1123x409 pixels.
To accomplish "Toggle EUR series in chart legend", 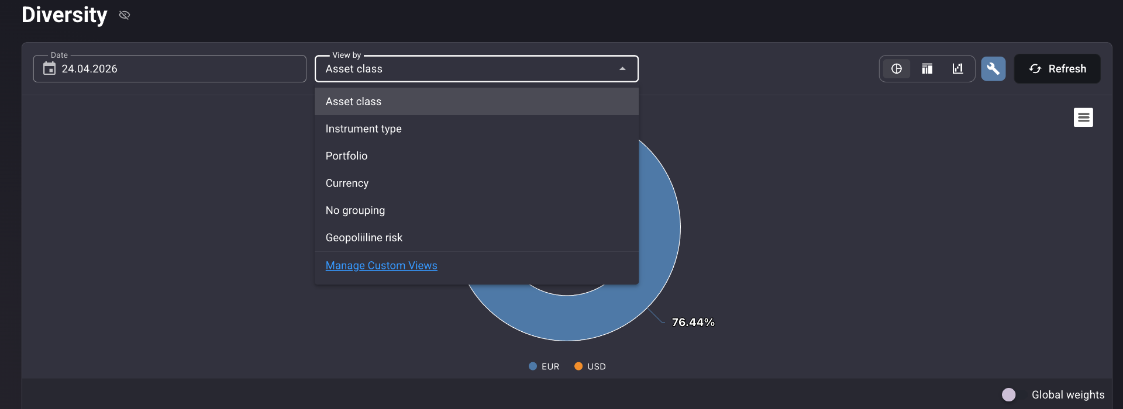I will 544,366.
